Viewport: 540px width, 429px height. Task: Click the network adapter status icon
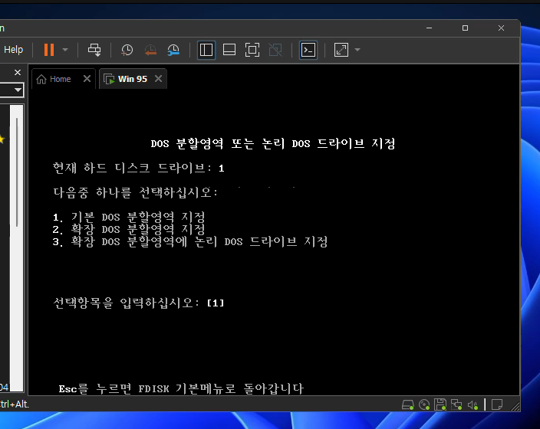(x=456, y=404)
